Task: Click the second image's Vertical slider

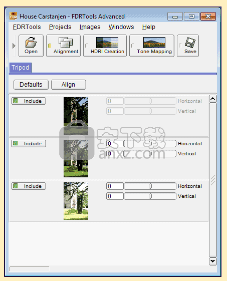Action: (150, 154)
